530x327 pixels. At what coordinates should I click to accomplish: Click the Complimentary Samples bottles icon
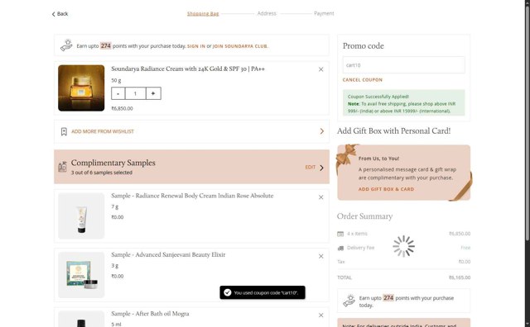(62, 167)
